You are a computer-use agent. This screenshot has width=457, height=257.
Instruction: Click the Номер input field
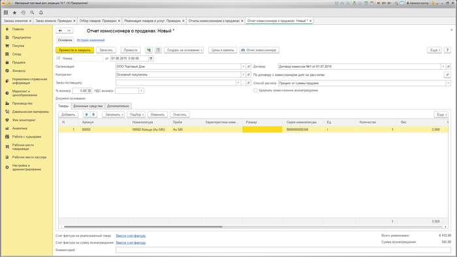(89, 59)
